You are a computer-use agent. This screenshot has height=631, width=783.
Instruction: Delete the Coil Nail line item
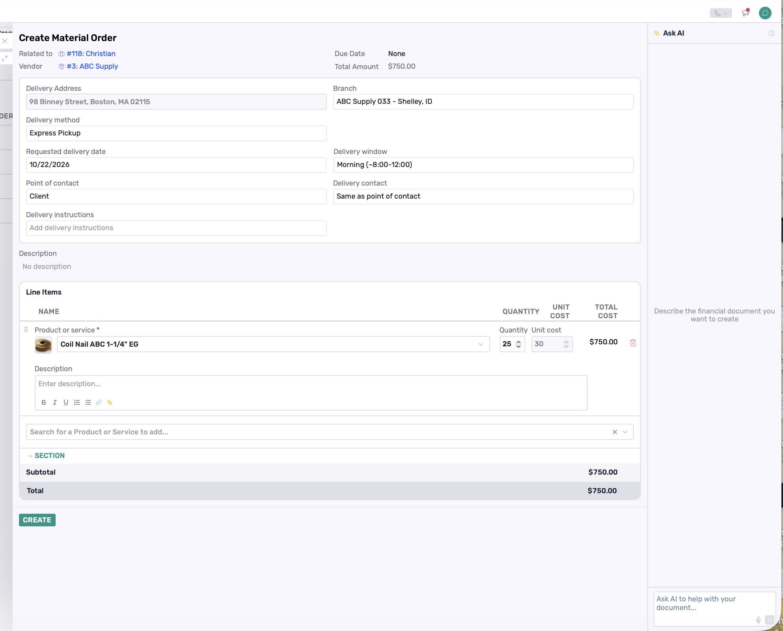pyautogui.click(x=633, y=343)
